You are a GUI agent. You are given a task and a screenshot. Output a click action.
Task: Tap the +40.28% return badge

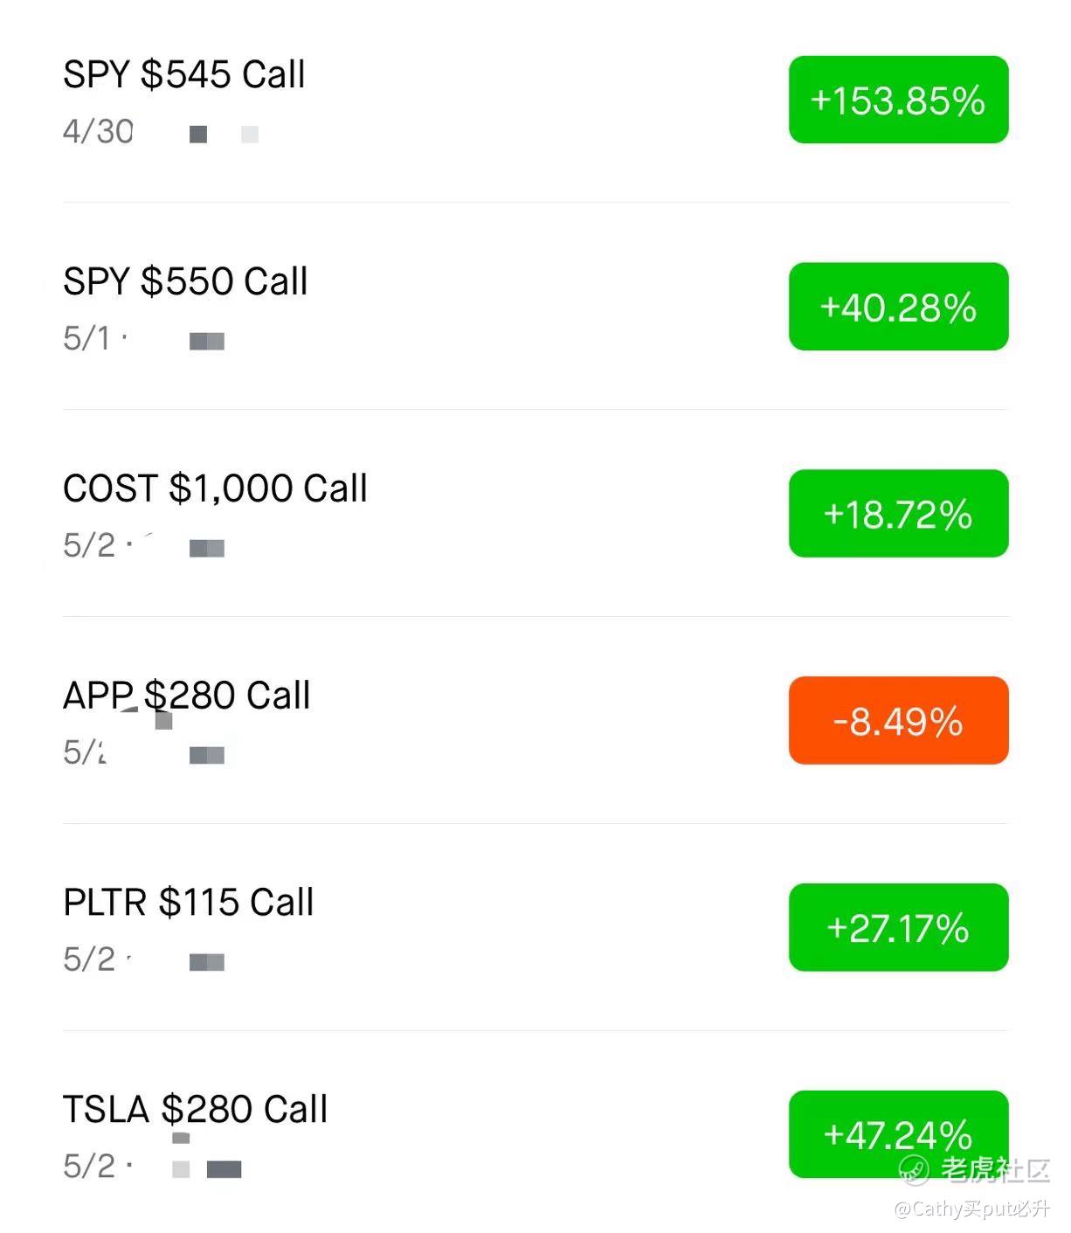pyautogui.click(x=898, y=307)
